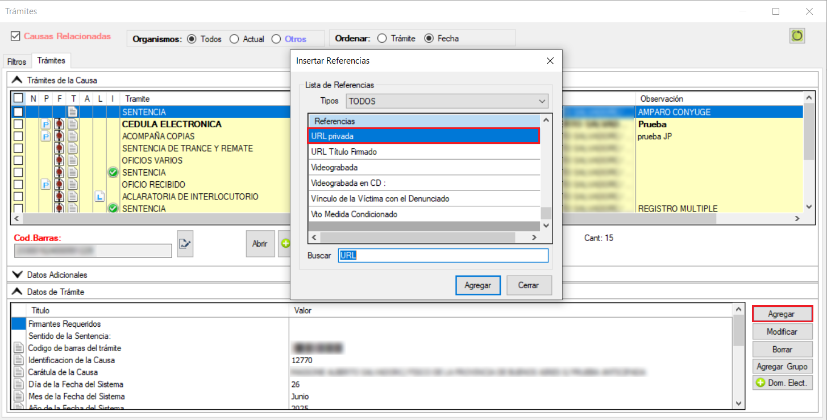
Task: Click the Buscar text field
Action: (443, 256)
